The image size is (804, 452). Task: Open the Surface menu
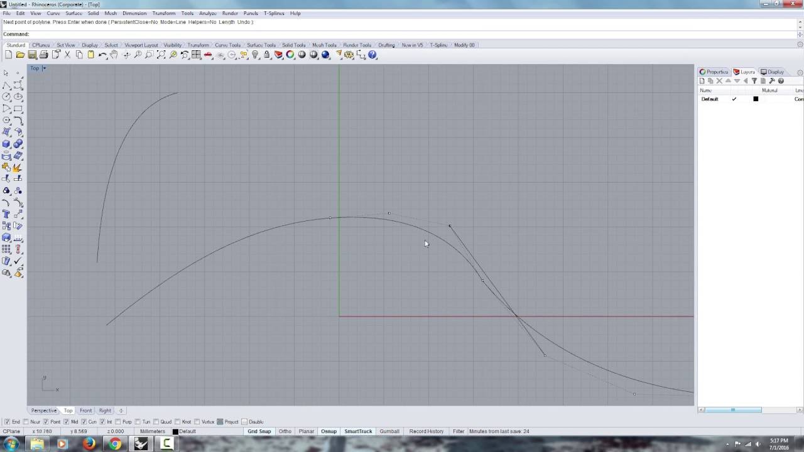[x=73, y=13]
